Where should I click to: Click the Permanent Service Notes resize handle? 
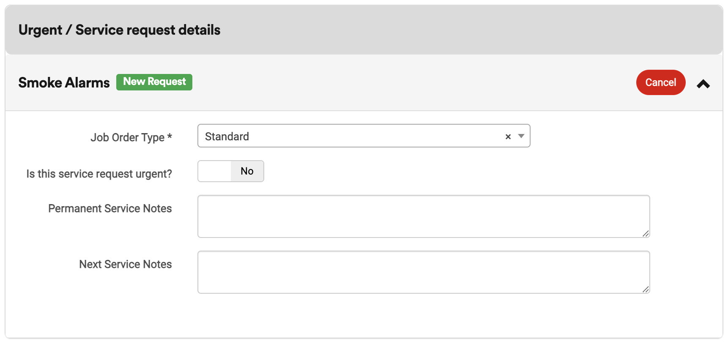(646, 234)
